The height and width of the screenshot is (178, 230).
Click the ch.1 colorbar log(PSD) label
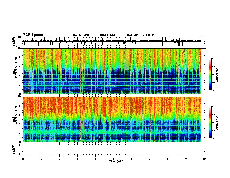[x=218, y=76]
